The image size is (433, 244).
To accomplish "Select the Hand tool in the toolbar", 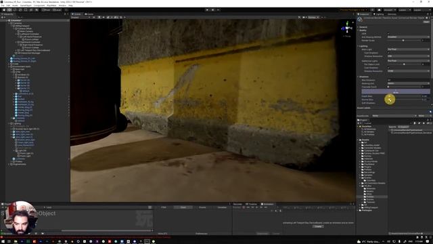I will [x=4, y=10].
